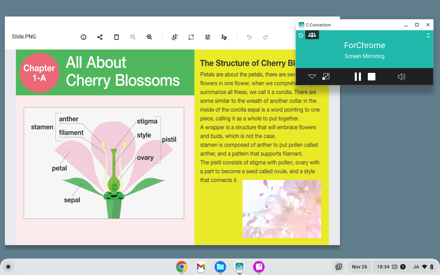
Task: Open the Files app from the shelf
Action: (x=220, y=267)
